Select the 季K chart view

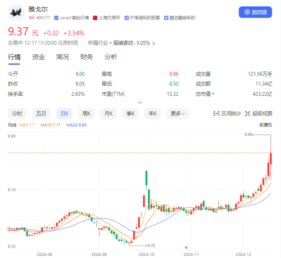[131, 113]
